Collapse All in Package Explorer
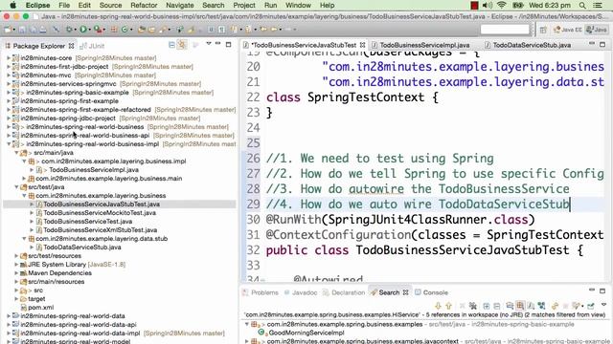Image resolution: width=613 pixels, height=344 pixels. [x=171, y=45]
